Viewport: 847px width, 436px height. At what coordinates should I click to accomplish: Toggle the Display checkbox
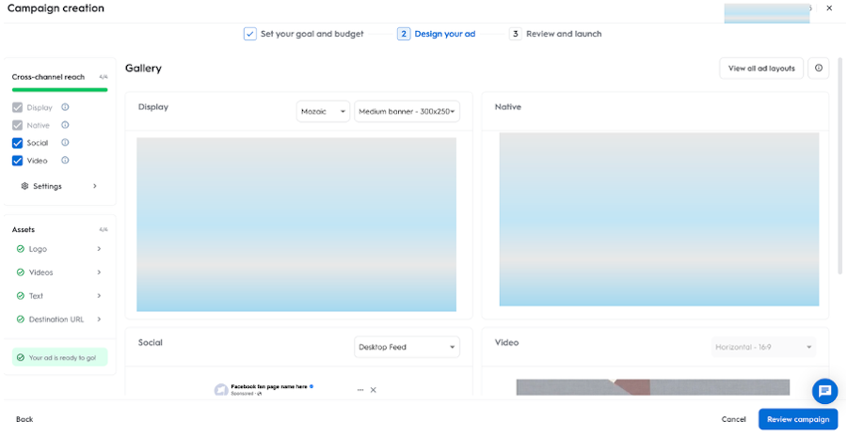click(x=17, y=107)
